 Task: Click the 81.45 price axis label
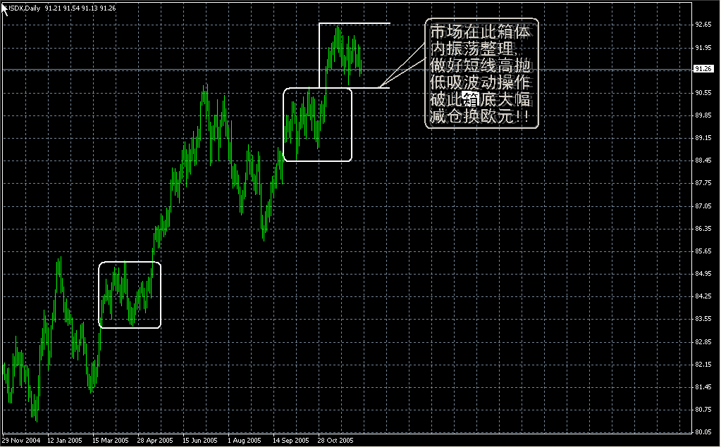[x=703, y=387]
